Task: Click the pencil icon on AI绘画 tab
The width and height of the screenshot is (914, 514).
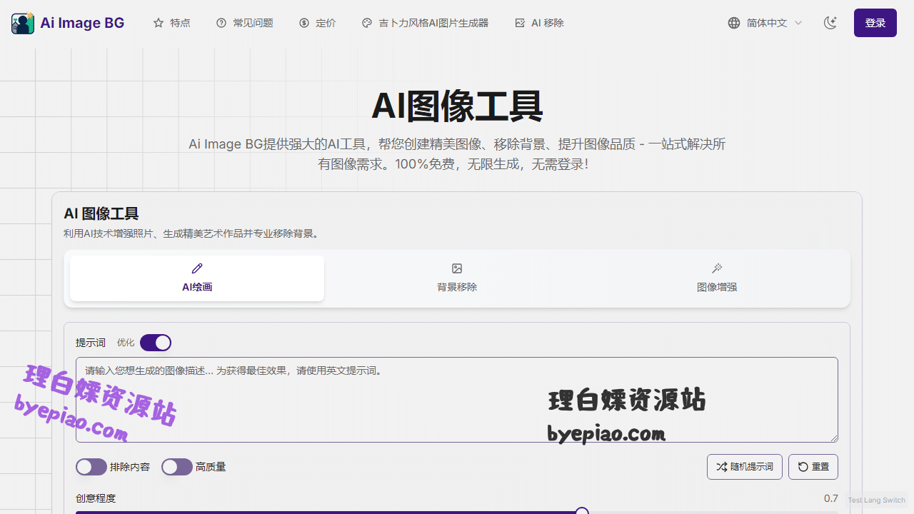Action: tap(197, 268)
